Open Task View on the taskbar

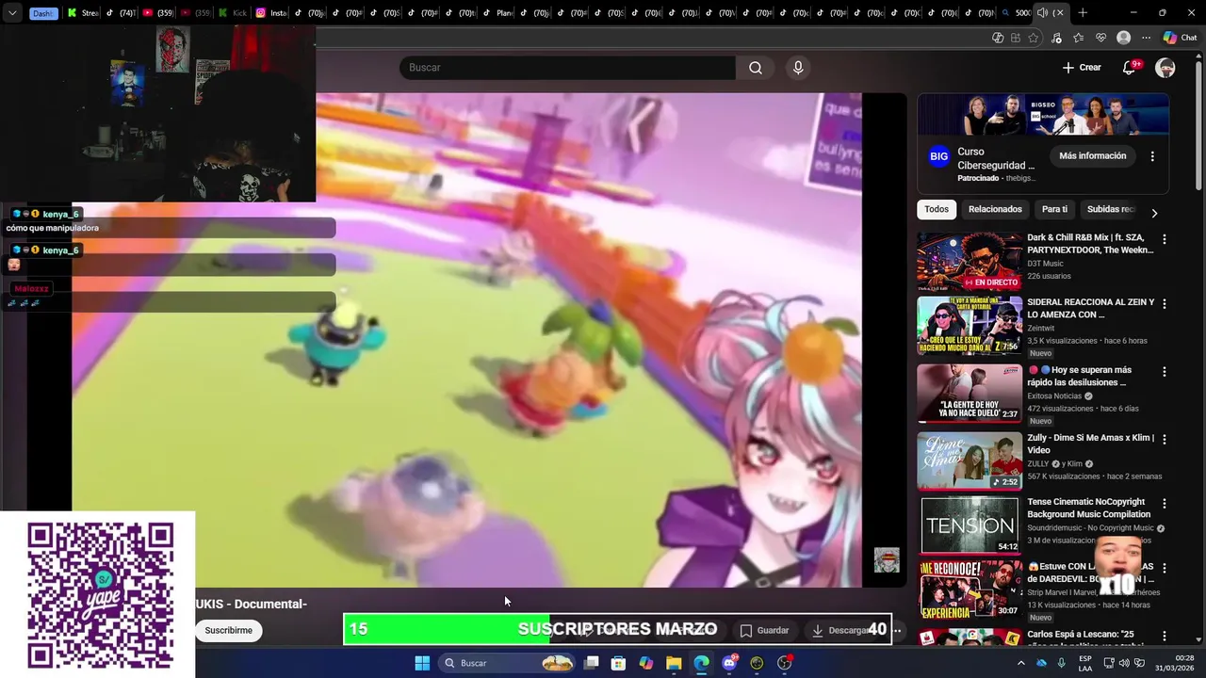591,663
